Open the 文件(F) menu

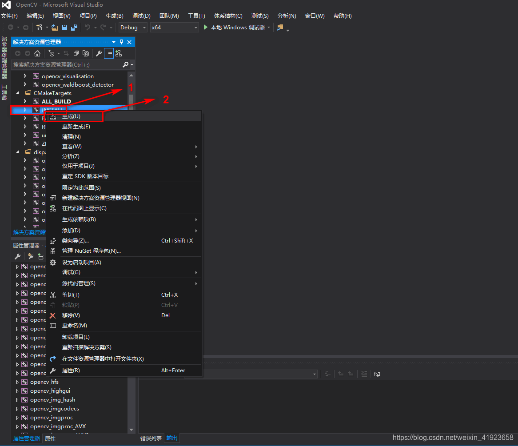click(x=9, y=16)
